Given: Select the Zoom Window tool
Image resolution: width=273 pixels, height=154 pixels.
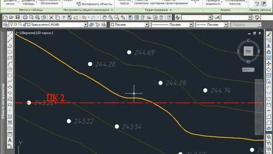Looking at the screenshot, I should coord(116,17).
